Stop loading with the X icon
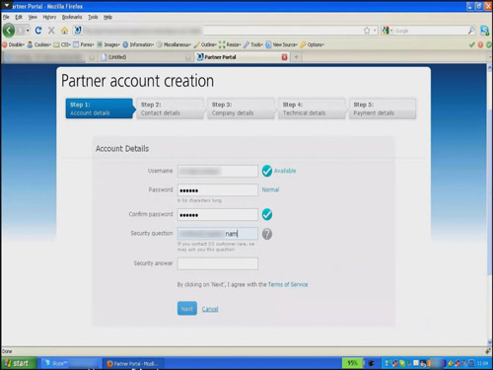The image size is (493, 370). coord(51,31)
